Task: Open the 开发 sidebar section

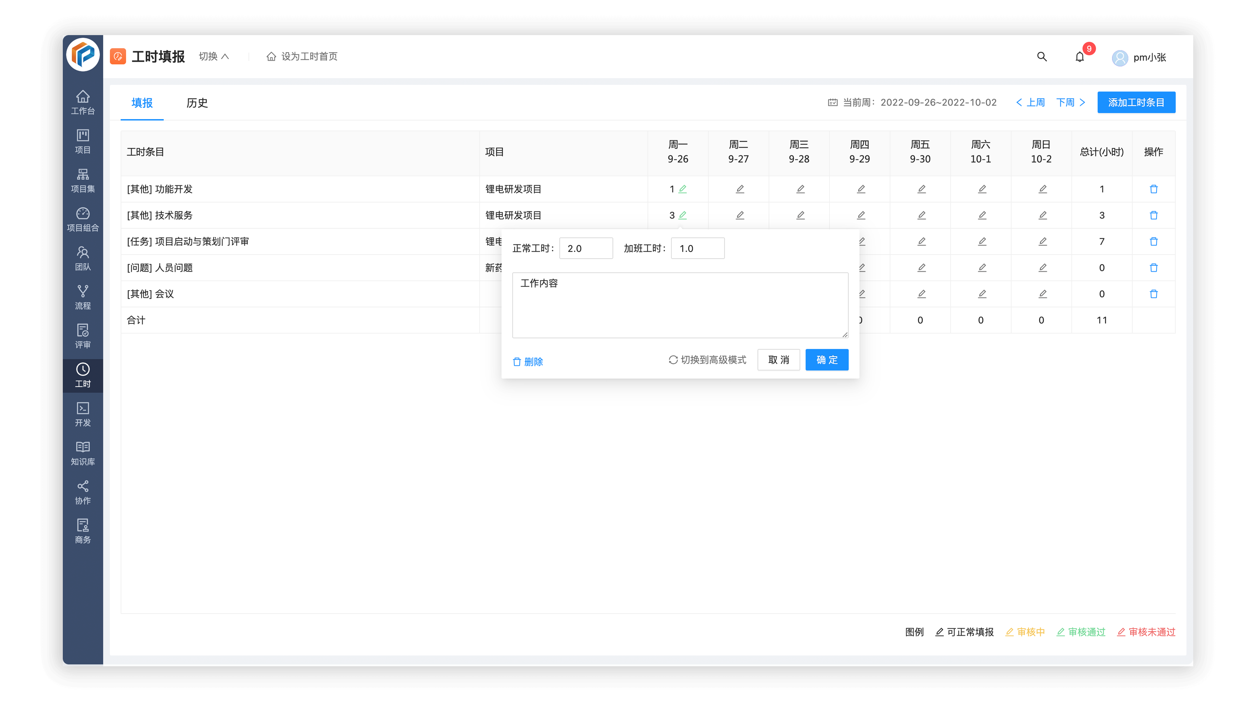Action: (82, 414)
